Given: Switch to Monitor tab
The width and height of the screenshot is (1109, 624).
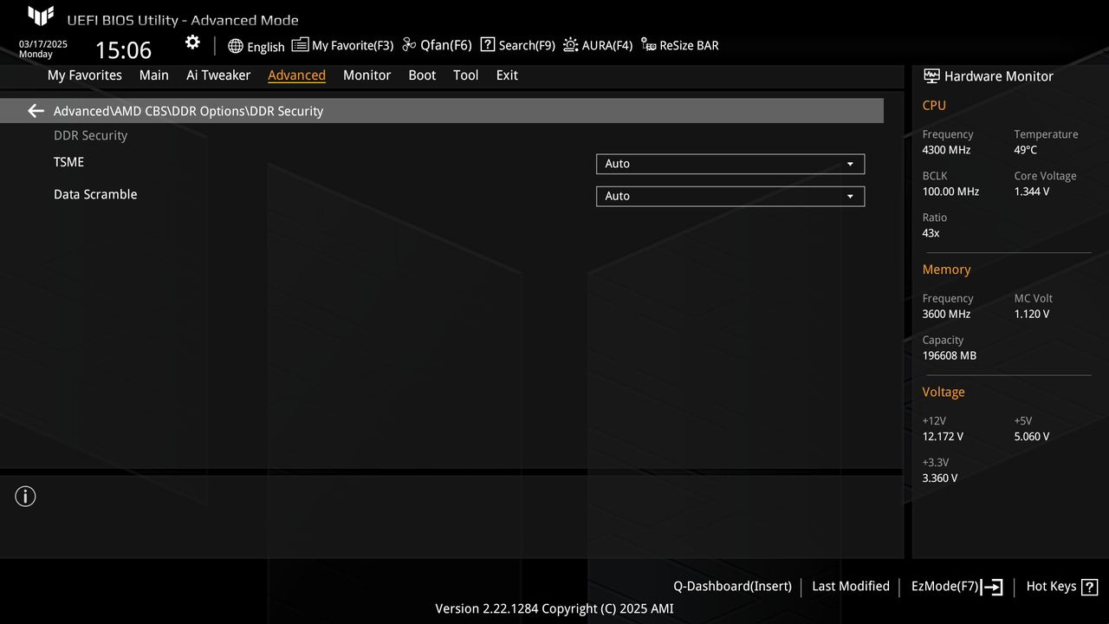Looking at the screenshot, I should [x=367, y=75].
